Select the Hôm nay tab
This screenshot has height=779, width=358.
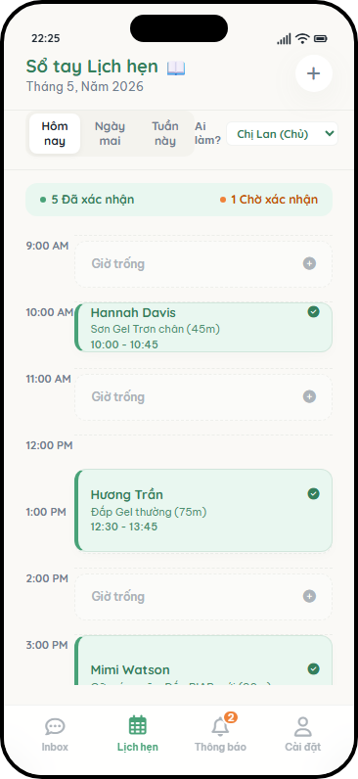pos(55,134)
